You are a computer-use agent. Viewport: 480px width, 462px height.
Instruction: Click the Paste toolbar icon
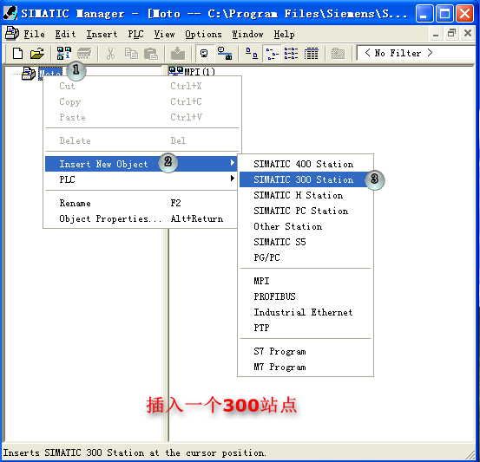(x=151, y=54)
